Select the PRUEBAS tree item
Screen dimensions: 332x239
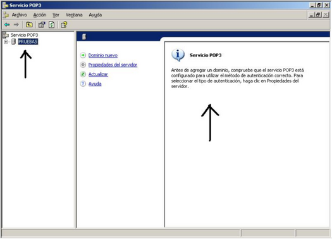[28, 42]
